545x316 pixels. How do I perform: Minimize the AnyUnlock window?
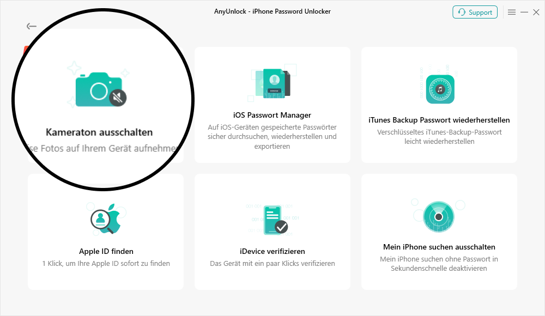click(x=524, y=12)
